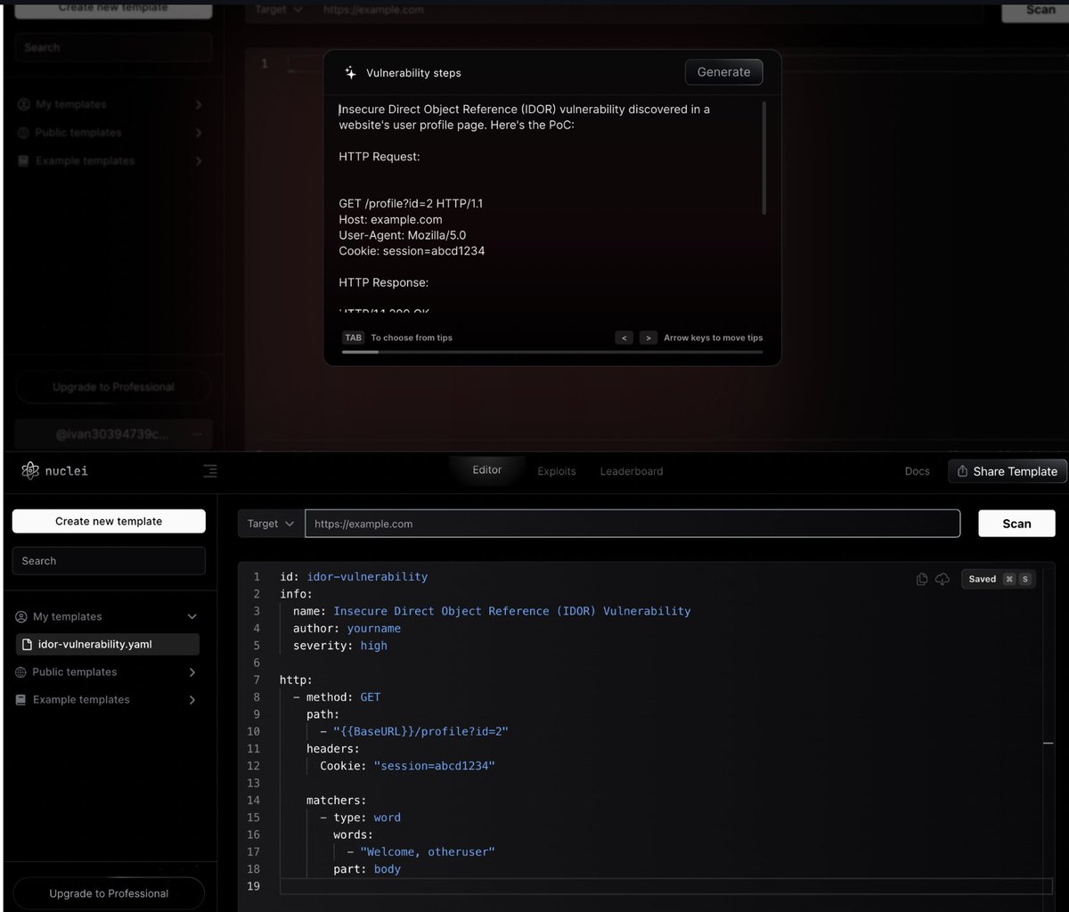Screen dimensions: 1069x912
Task: Focus the dimmed Search field in upper sidebar
Action: point(113,47)
